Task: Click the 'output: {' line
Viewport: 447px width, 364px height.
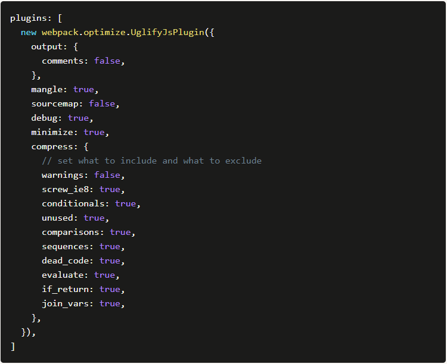Action: pos(54,46)
